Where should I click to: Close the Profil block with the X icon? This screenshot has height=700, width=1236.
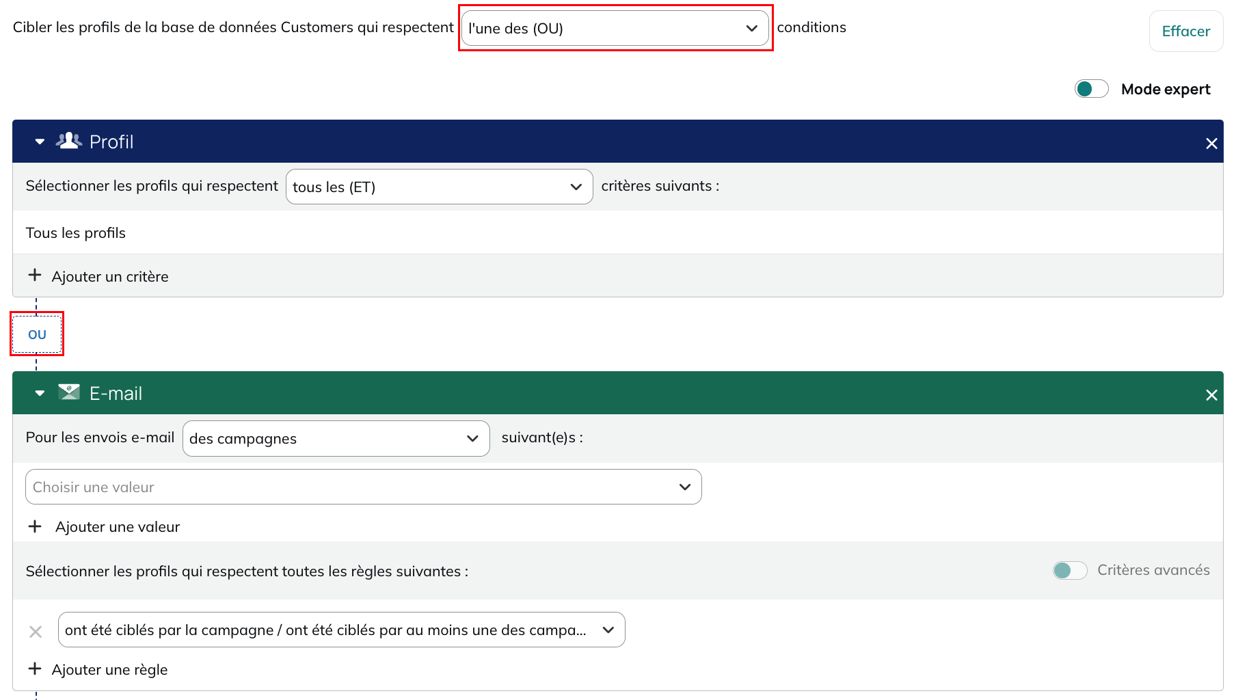click(x=1211, y=144)
